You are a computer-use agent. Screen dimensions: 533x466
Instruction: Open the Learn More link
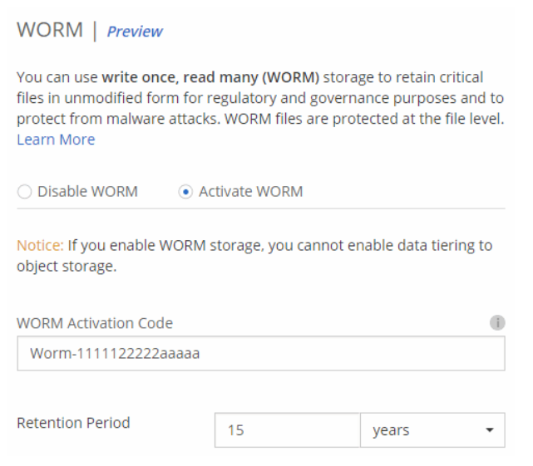tap(56, 140)
